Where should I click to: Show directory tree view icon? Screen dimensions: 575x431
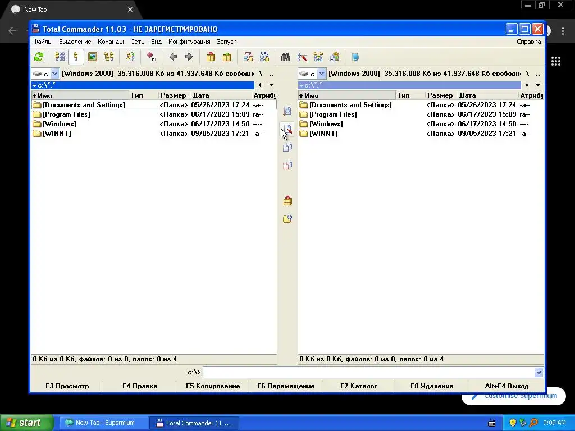(x=109, y=57)
